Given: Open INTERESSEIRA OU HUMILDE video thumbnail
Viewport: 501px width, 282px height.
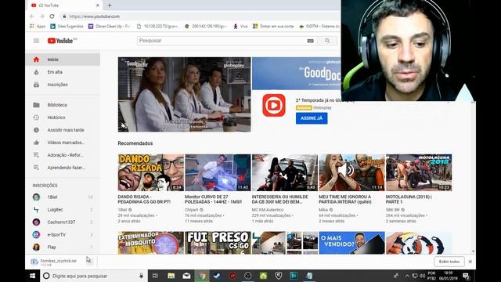Looking at the screenshot, I should (285, 172).
